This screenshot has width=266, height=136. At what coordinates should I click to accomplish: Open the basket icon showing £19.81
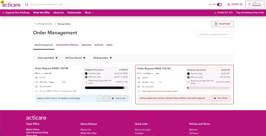coord(229,5)
